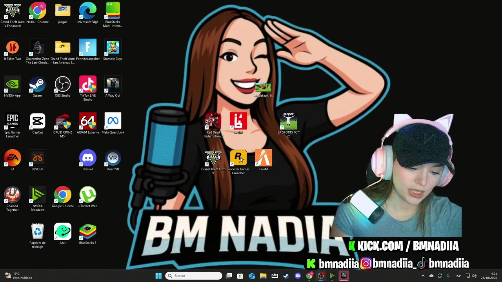Switch to Chrome in the taskbar

click(309, 276)
